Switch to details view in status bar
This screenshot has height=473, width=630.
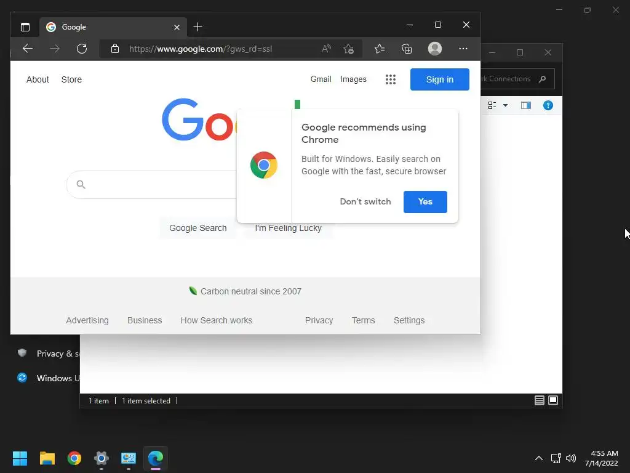(539, 400)
